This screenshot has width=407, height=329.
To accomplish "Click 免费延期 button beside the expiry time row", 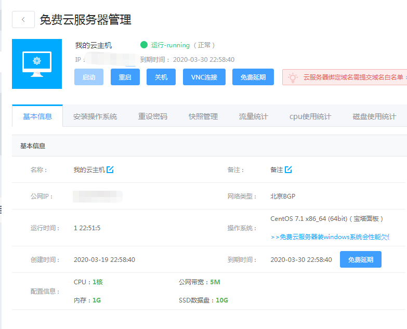I will click(x=361, y=259).
